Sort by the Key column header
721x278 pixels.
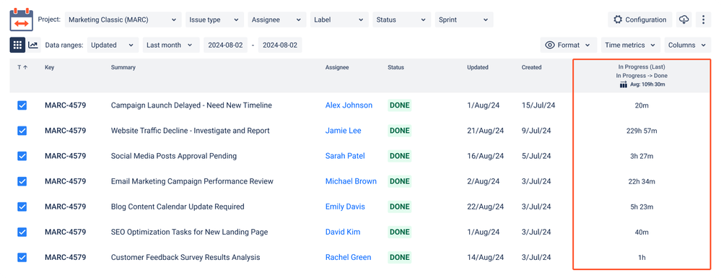(x=49, y=68)
